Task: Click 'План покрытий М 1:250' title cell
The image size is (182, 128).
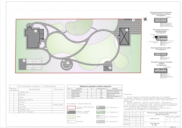Action: tap(154, 124)
